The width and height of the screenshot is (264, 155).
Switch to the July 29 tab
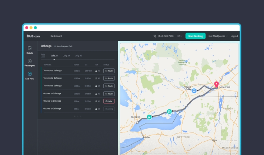(x=66, y=56)
